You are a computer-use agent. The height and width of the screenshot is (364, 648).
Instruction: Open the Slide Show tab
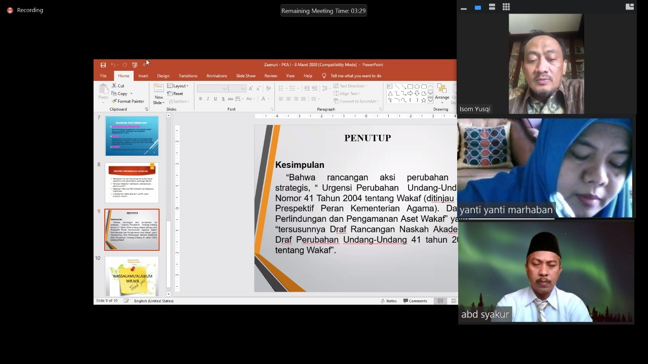246,75
